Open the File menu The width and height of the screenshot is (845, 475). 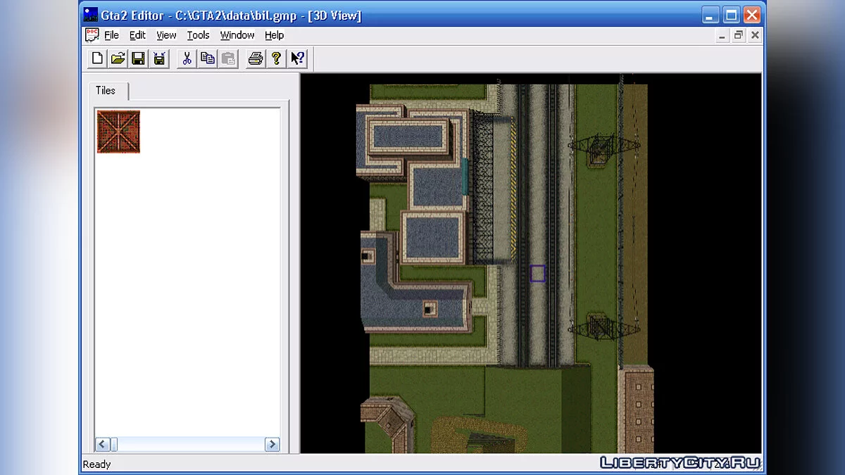point(111,35)
